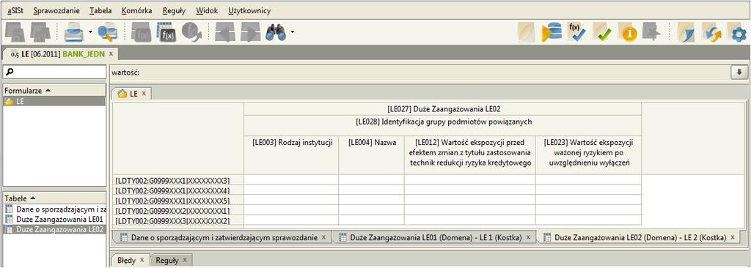Click the grayed-out right arrow navigation icon
Screen dimensions: 751x268
(x=250, y=32)
